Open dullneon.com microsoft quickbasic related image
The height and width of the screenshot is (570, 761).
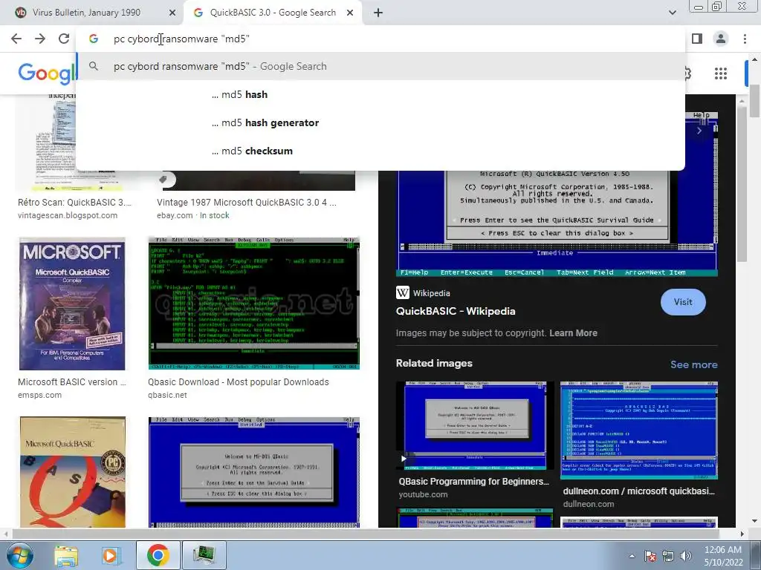coord(638,430)
